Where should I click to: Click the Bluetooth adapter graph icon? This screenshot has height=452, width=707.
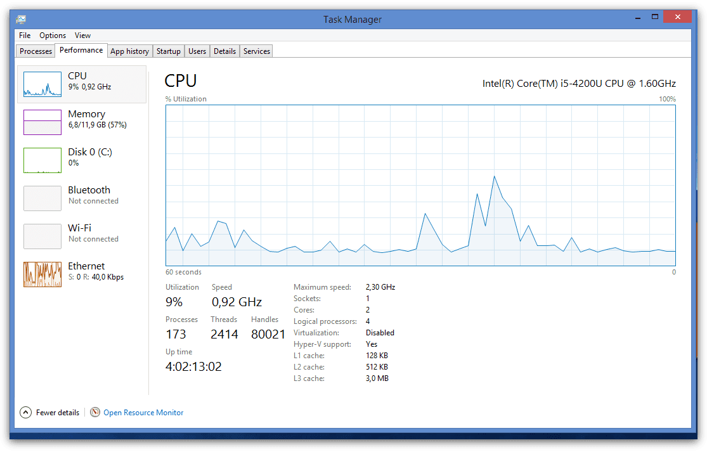(42, 198)
